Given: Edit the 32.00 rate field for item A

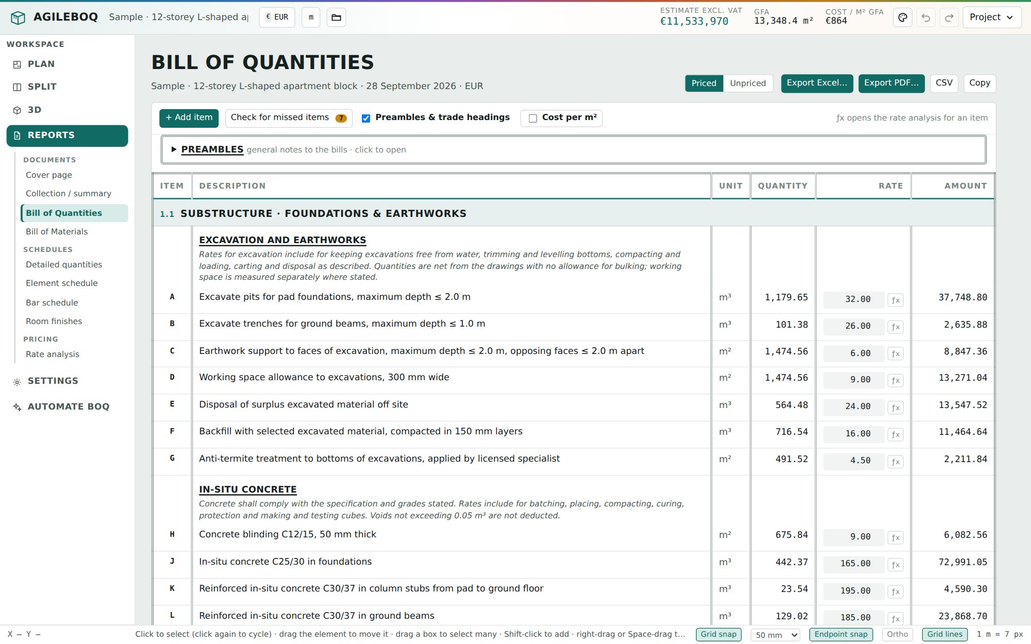Looking at the screenshot, I should pyautogui.click(x=854, y=299).
